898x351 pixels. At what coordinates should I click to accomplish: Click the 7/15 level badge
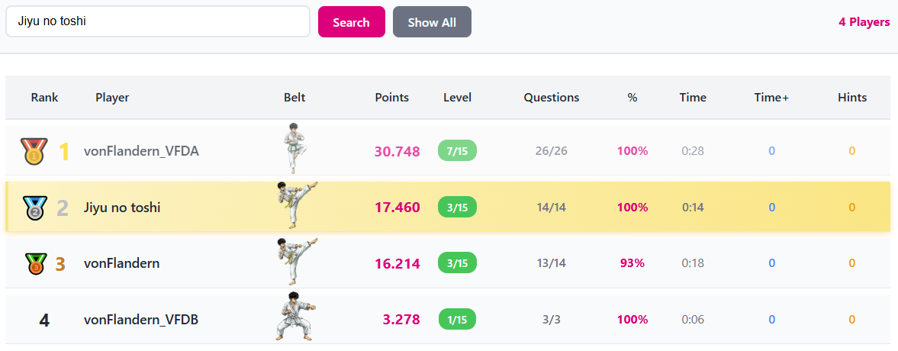(x=457, y=151)
